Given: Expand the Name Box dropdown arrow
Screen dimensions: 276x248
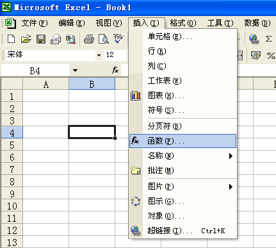Looking at the screenshot, I should [75, 70].
